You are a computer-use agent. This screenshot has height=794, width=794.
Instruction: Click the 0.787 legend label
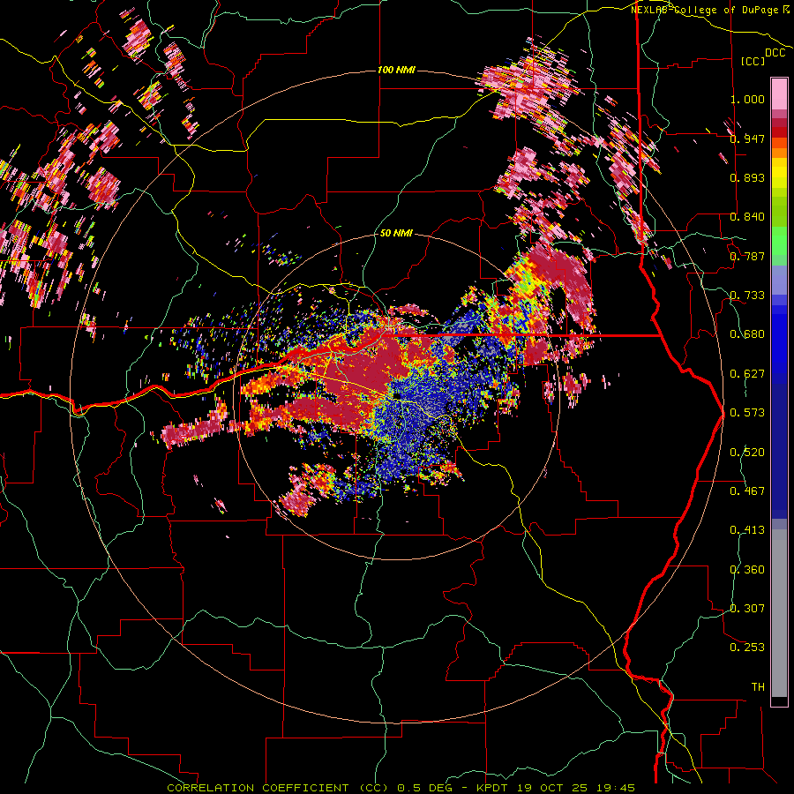tap(747, 256)
